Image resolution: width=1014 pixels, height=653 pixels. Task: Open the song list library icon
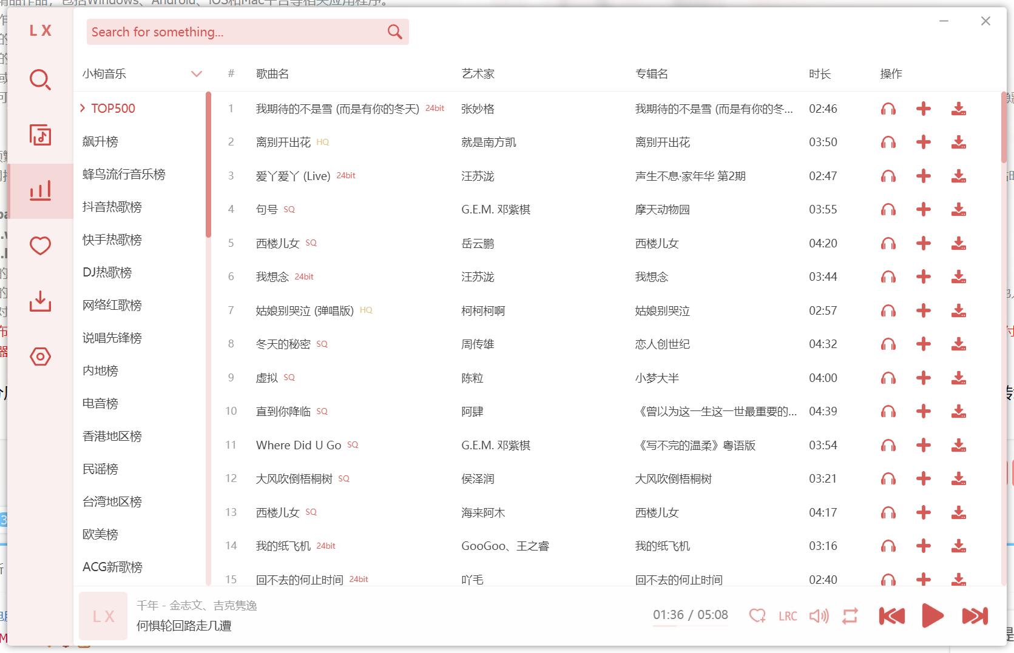click(40, 135)
